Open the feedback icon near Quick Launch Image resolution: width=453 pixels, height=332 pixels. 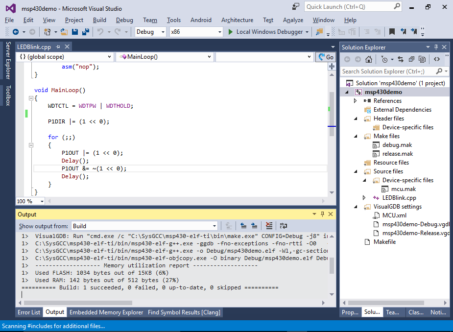tap(295, 7)
